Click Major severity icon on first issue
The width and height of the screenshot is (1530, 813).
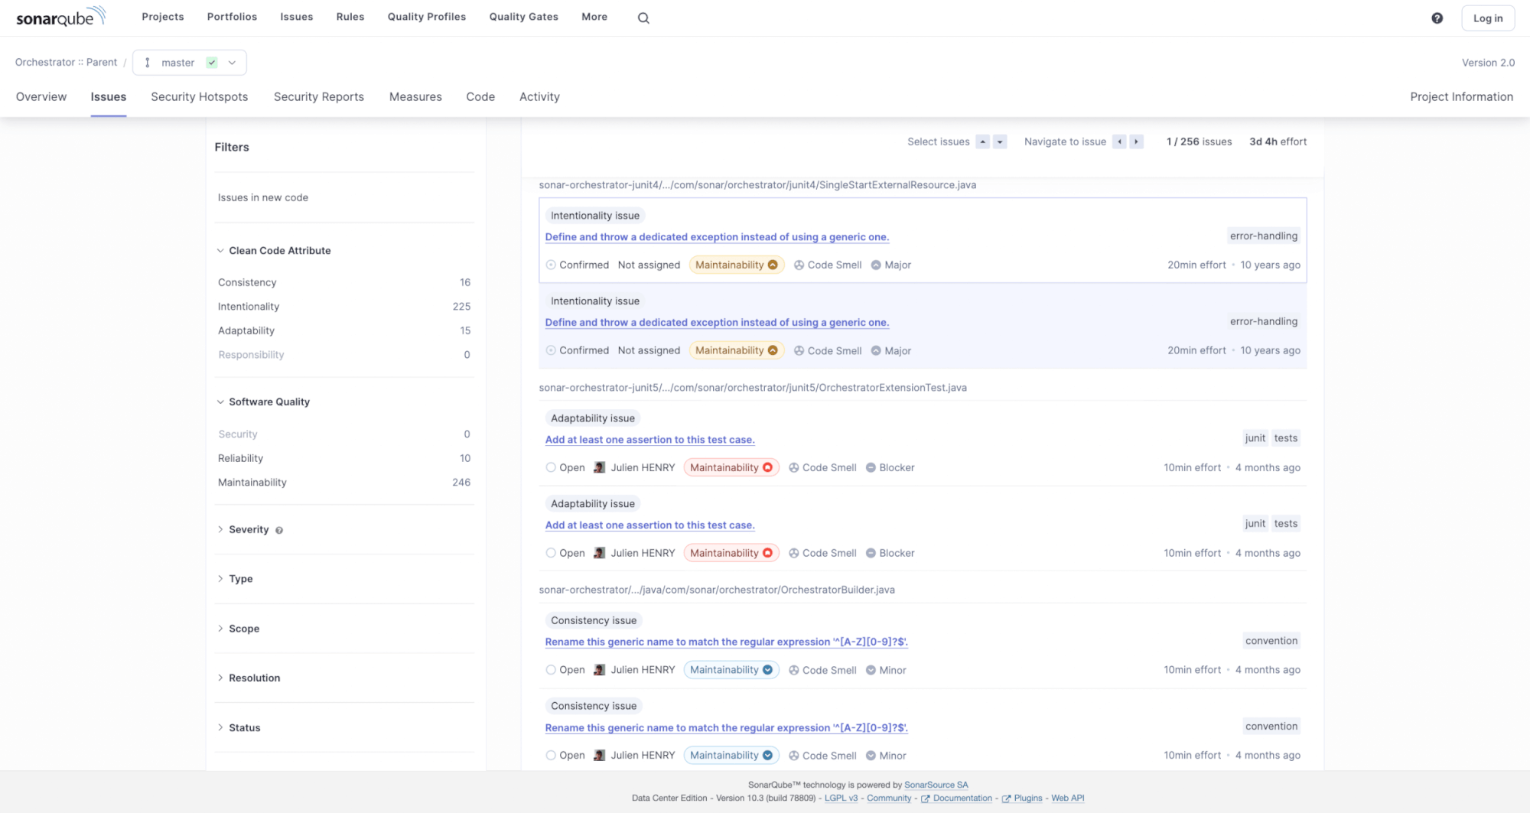pos(876,265)
